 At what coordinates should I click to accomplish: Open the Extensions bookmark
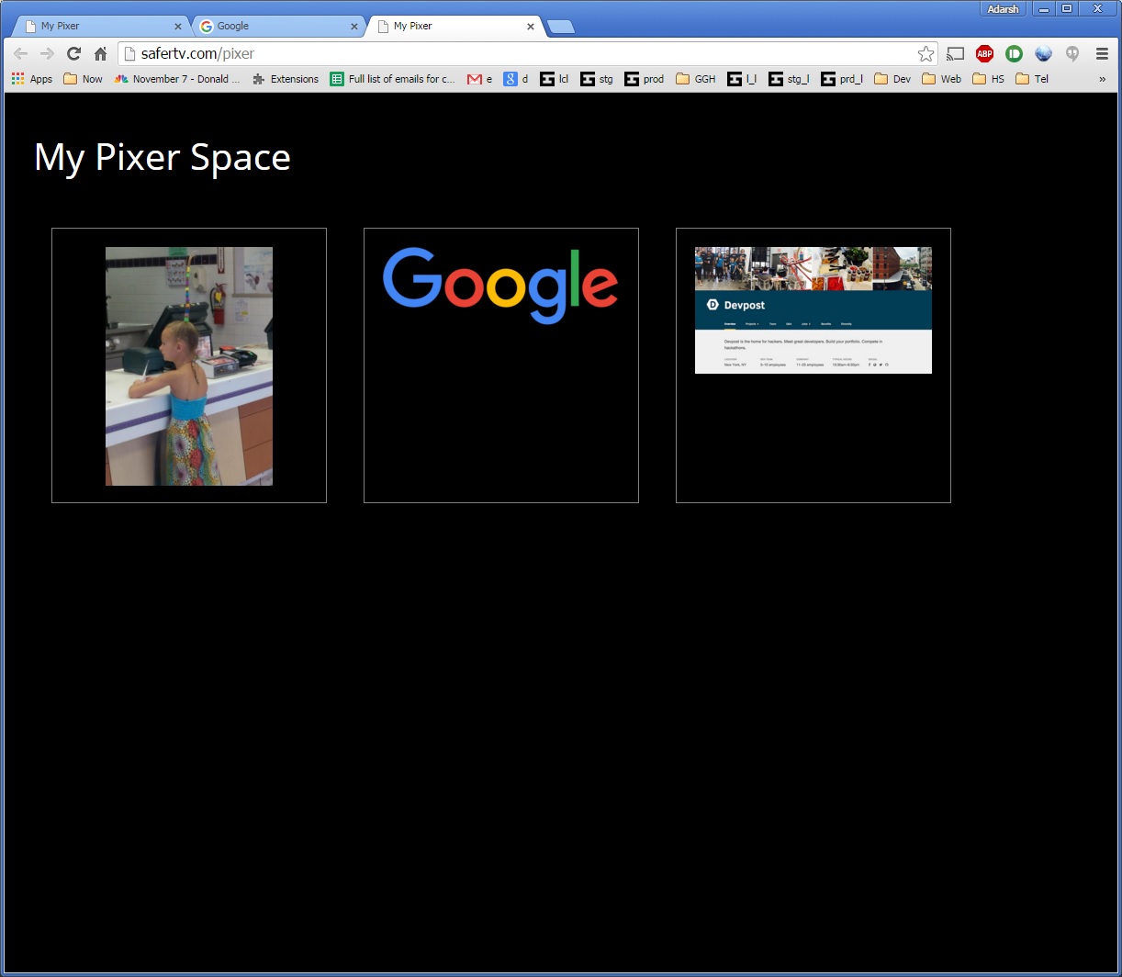(x=285, y=79)
